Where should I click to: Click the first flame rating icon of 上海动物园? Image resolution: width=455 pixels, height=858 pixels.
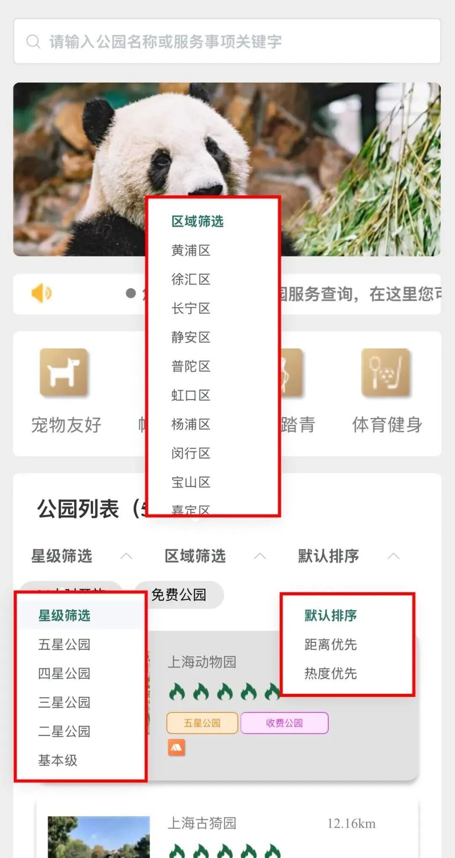177,692
